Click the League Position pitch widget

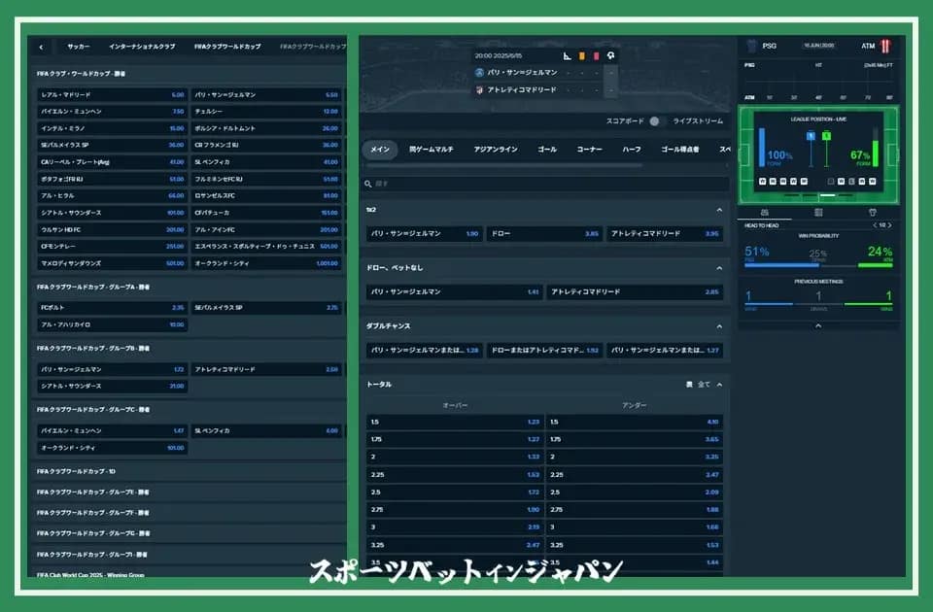tap(818, 154)
